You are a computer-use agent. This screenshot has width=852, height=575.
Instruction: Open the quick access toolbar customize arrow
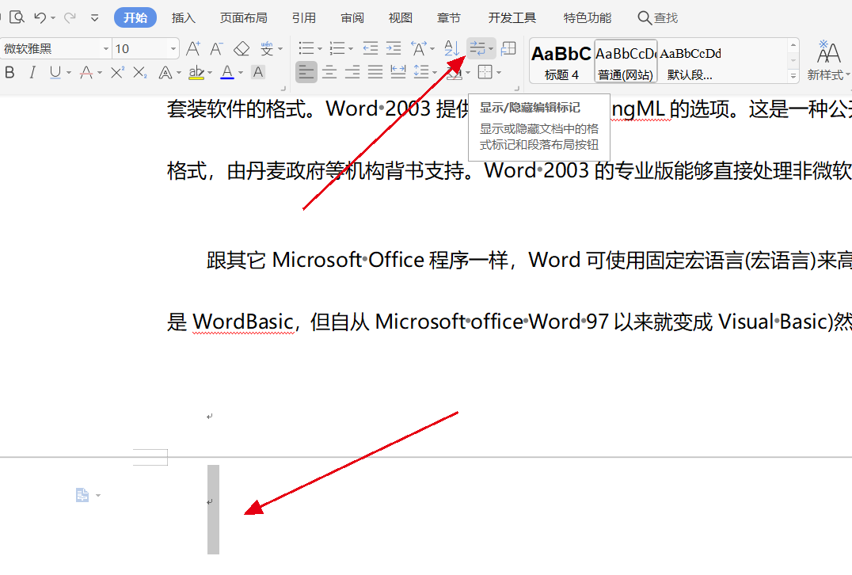point(94,18)
